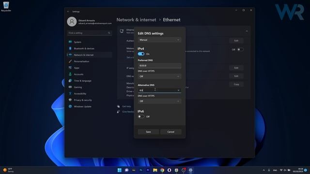Open Windows Update settings
This screenshot has height=174, width=310.
click(90, 106)
